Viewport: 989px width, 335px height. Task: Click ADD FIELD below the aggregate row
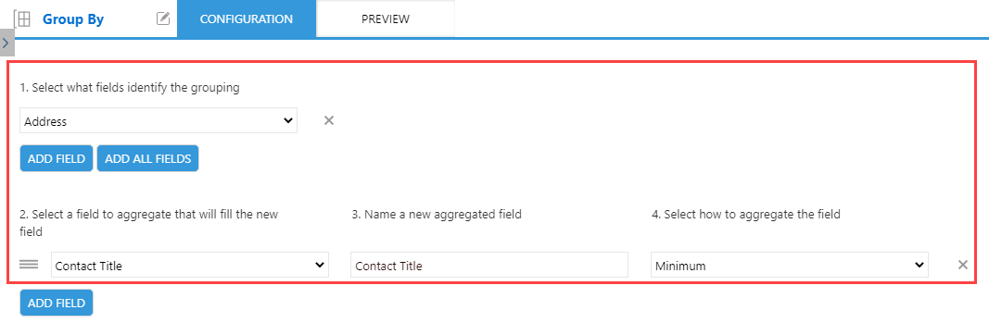pos(57,303)
